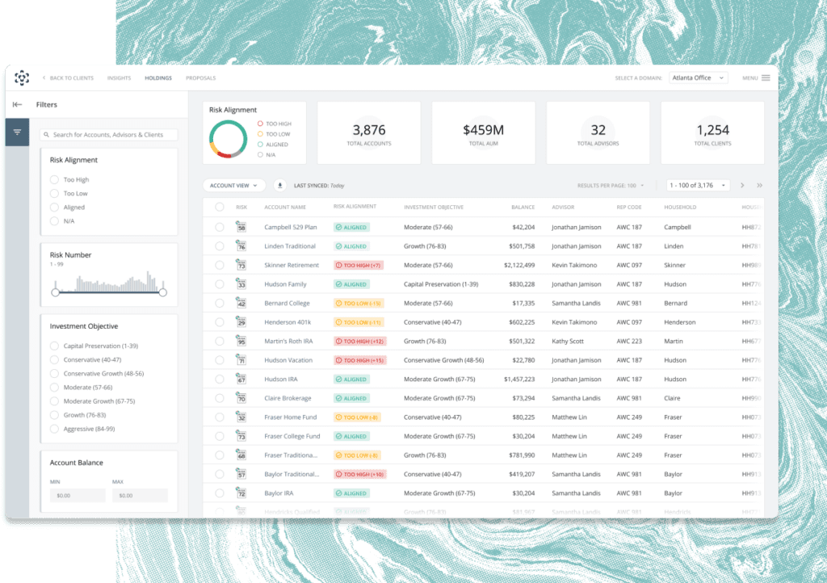Expand the Account View dropdown

pos(233,185)
